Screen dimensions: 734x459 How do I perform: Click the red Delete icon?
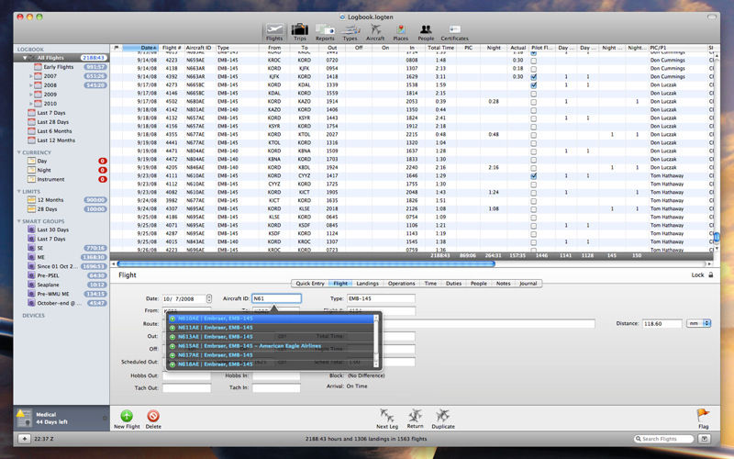point(153,416)
